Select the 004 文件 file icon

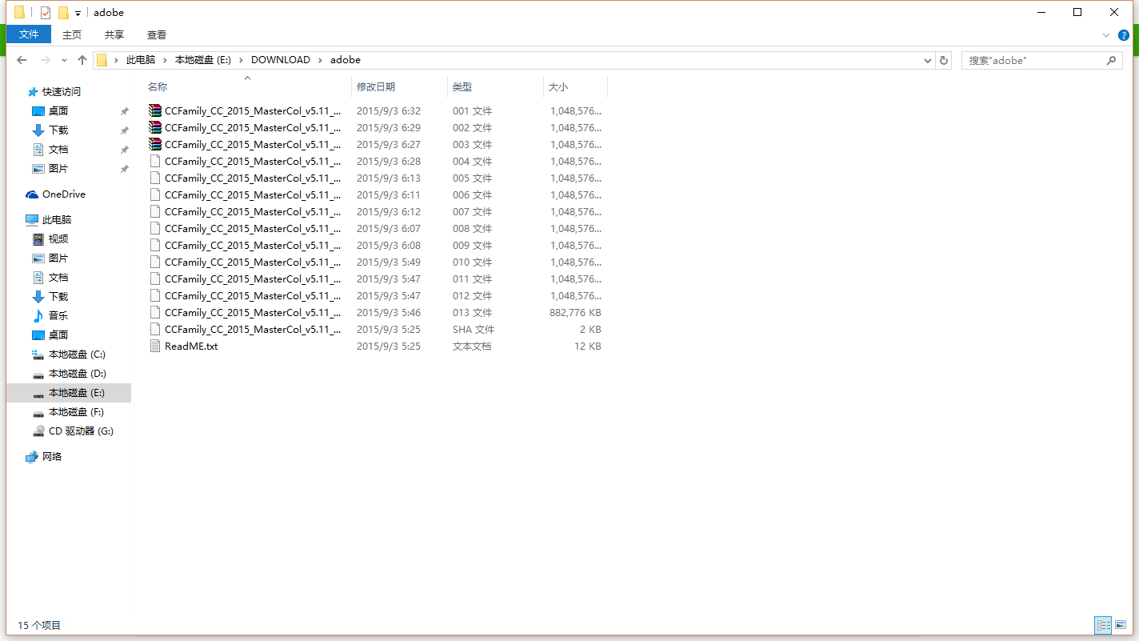155,162
